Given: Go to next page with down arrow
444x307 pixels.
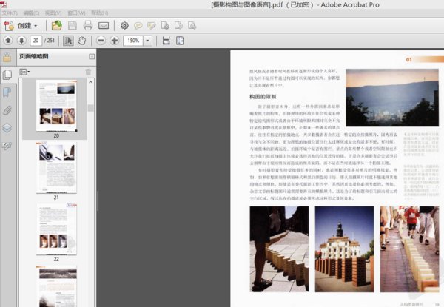Looking at the screenshot, I should (x=21, y=40).
